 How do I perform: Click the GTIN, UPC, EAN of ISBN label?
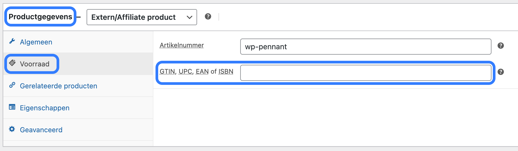pos(197,71)
